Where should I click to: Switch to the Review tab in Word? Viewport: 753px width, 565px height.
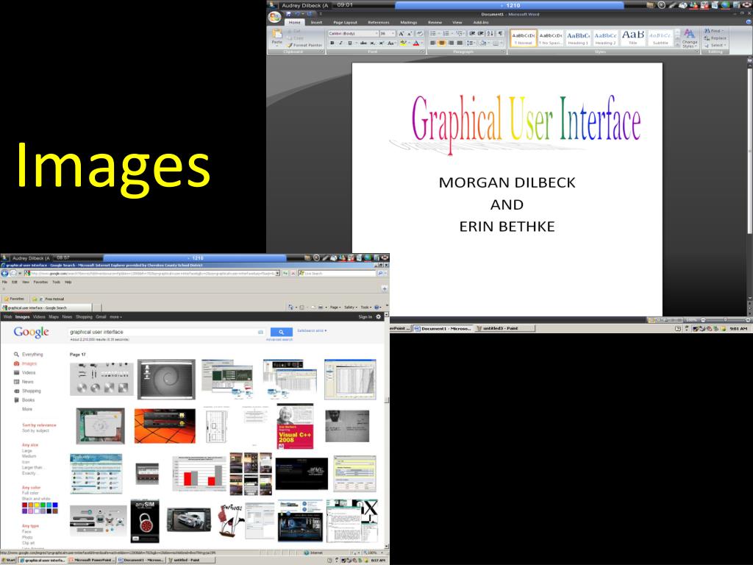435,23
